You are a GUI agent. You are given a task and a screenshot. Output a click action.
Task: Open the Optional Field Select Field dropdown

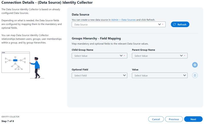click(x=99, y=75)
